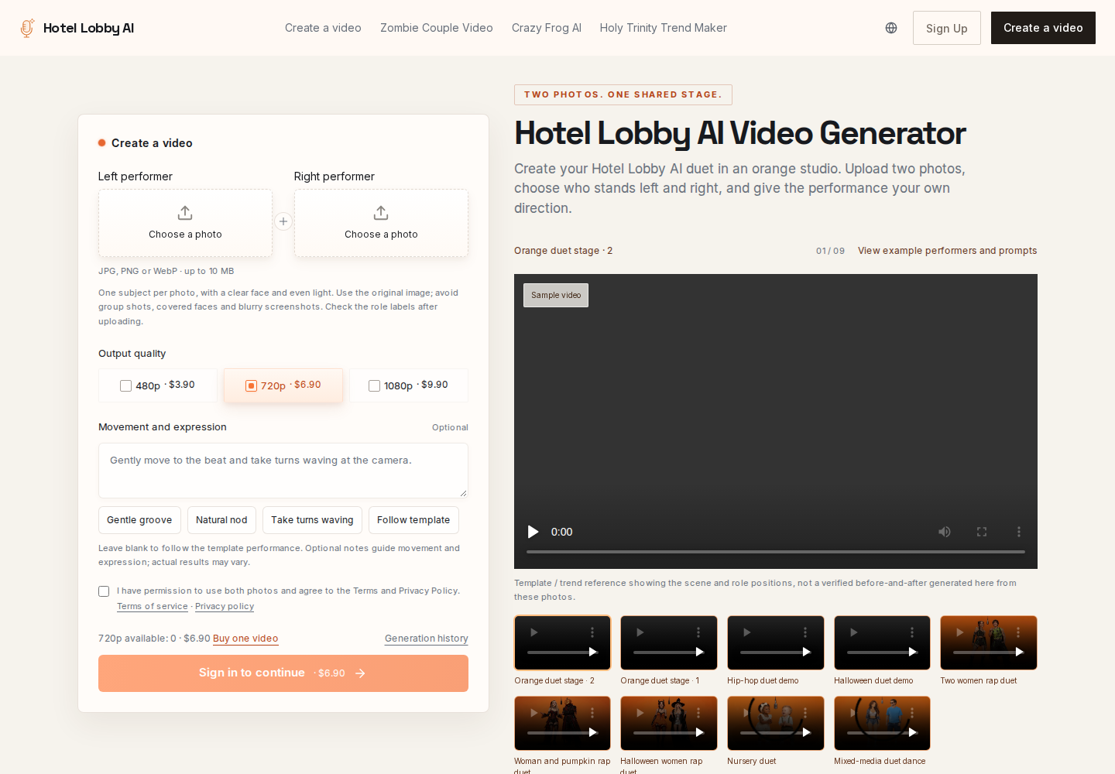Click the dark Create a video button
Viewport: 1115px width, 774px height.
[x=1043, y=28]
